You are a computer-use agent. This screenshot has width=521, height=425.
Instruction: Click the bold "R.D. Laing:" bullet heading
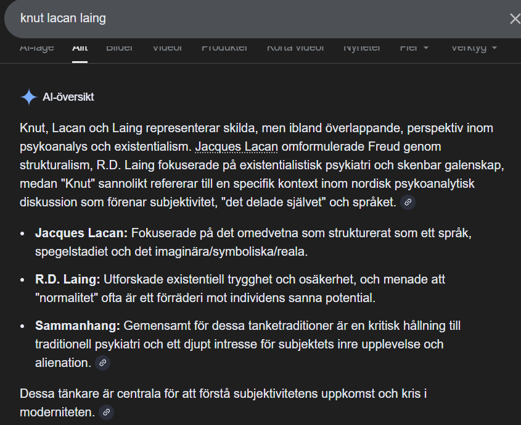point(67,279)
